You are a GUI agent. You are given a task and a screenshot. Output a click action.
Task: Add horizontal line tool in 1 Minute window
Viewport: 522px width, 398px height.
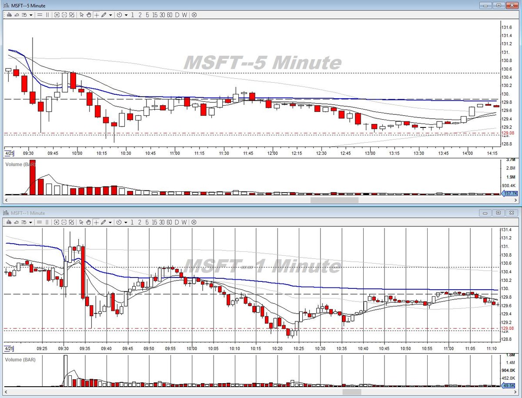pos(40,222)
